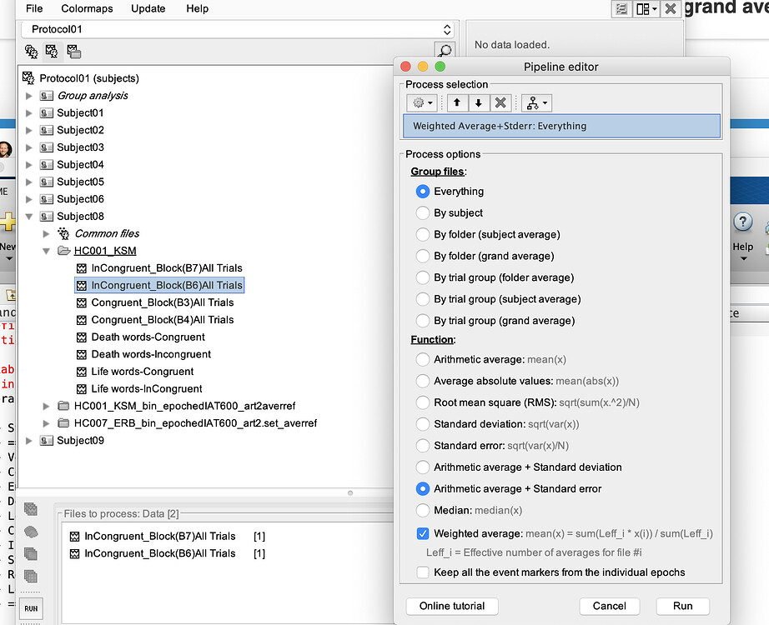Open the Update menu
Screen dimensions: 769x625
(x=148, y=8)
